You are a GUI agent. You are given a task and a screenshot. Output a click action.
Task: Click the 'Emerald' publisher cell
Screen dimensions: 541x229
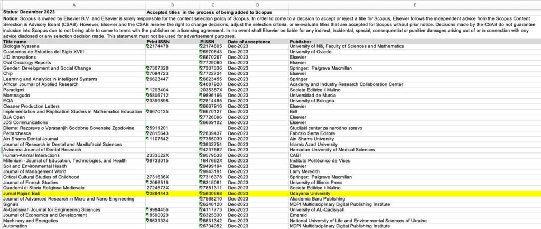click(x=414, y=215)
